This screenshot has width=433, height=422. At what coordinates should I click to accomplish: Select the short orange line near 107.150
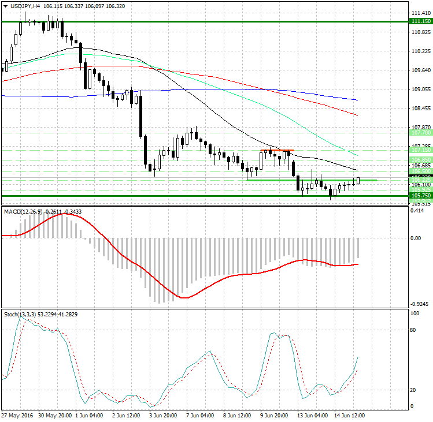277,150
